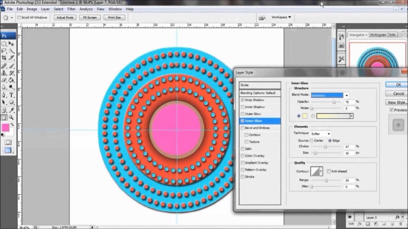Image resolution: width=408 pixels, height=229 pixels.
Task: Select the Slice tool
Action: [x=11, y=58]
